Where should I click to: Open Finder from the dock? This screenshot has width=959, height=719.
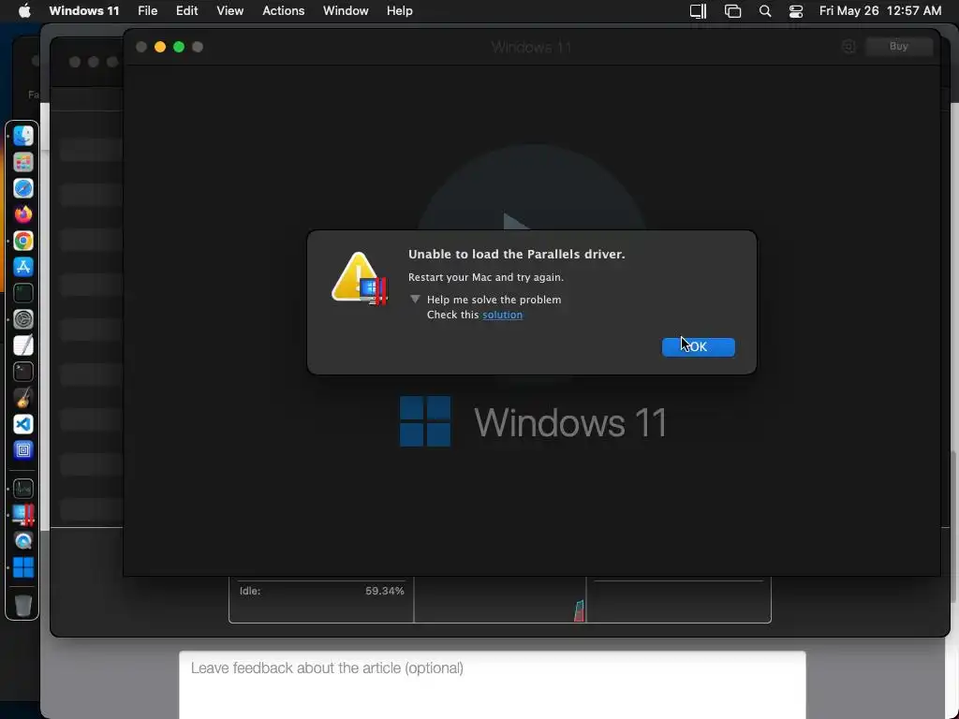click(23, 136)
